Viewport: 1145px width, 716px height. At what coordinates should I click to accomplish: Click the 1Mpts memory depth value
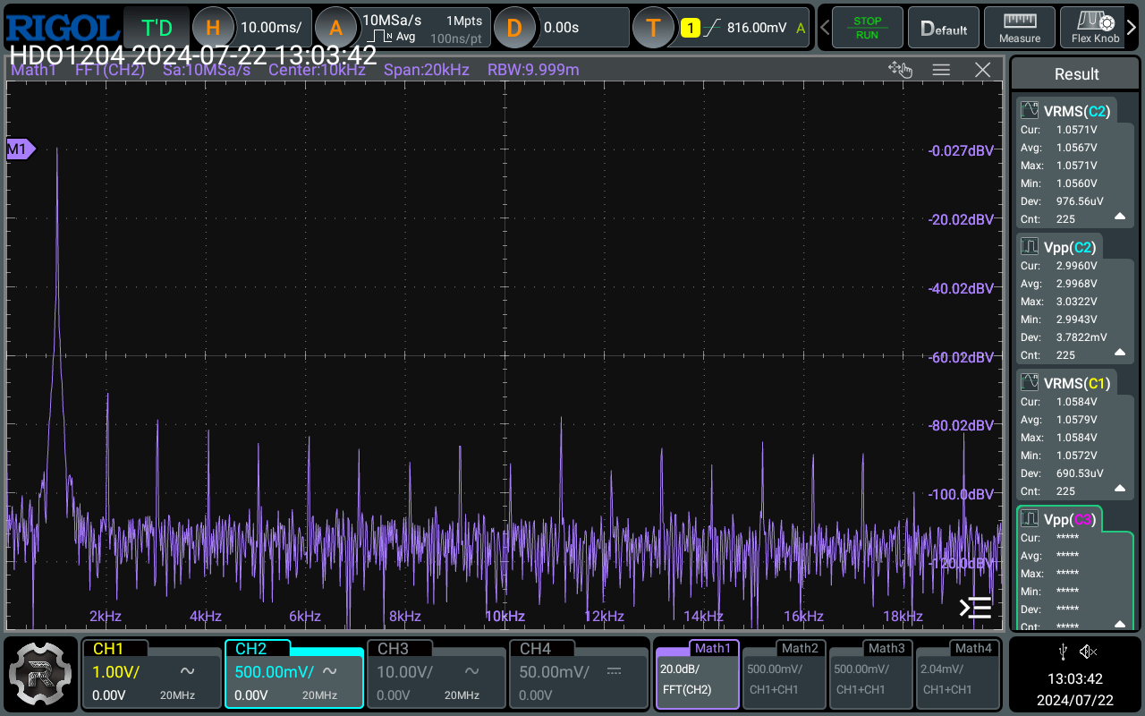click(x=464, y=20)
